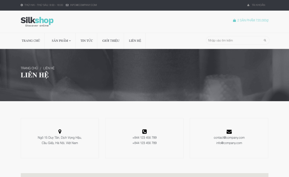This screenshot has width=289, height=177.
Task: Click the clock icon beside business hours
Action: point(22,5)
